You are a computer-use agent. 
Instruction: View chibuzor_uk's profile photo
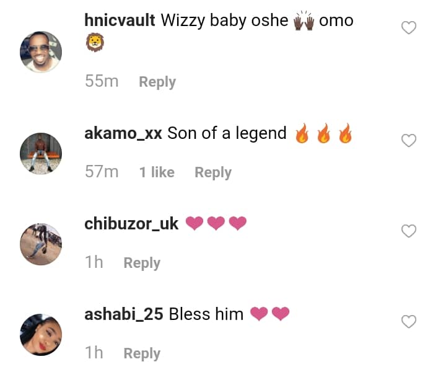pos(42,244)
